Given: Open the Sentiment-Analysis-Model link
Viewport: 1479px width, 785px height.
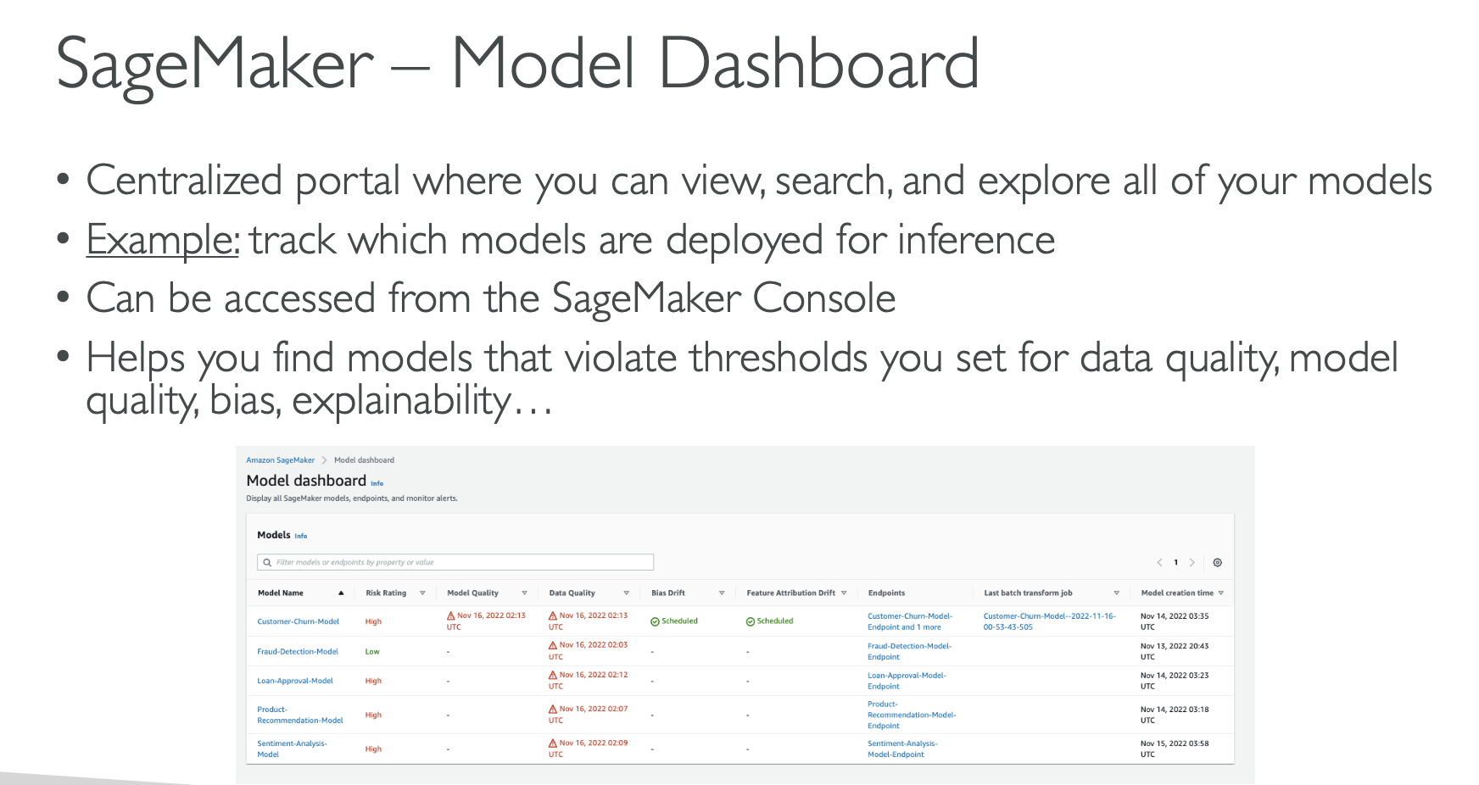Looking at the screenshot, I should pyautogui.click(x=292, y=749).
